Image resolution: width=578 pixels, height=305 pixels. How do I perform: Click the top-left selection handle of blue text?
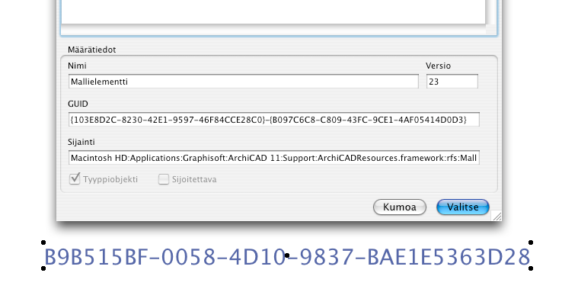[x=43, y=242]
